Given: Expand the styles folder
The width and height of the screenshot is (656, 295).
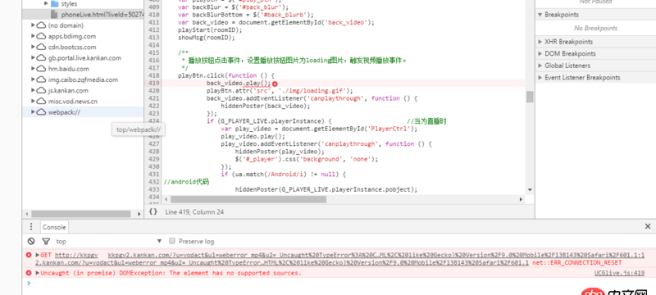Looking at the screenshot, I should (46, 4).
